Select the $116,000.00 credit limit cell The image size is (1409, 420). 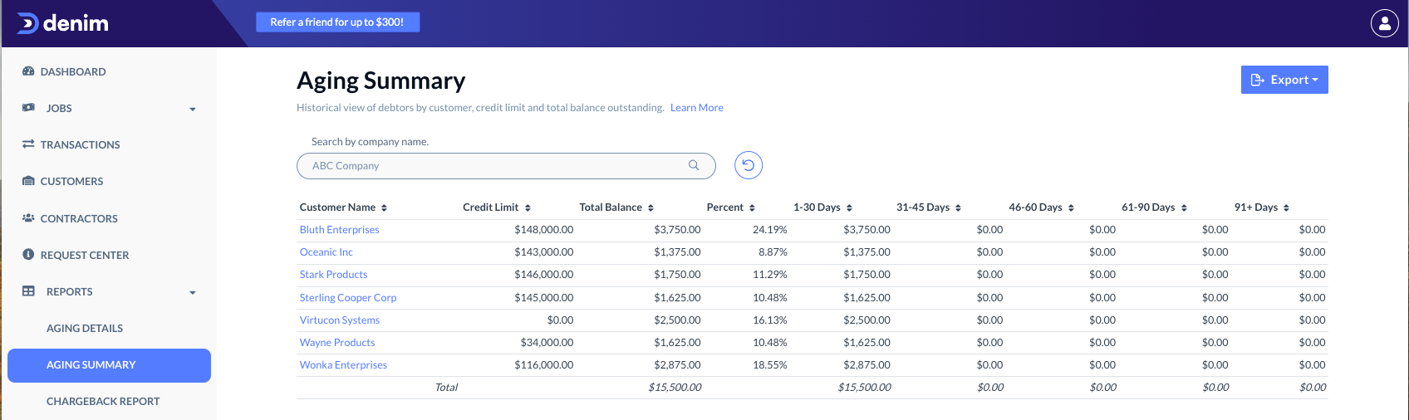pos(544,364)
